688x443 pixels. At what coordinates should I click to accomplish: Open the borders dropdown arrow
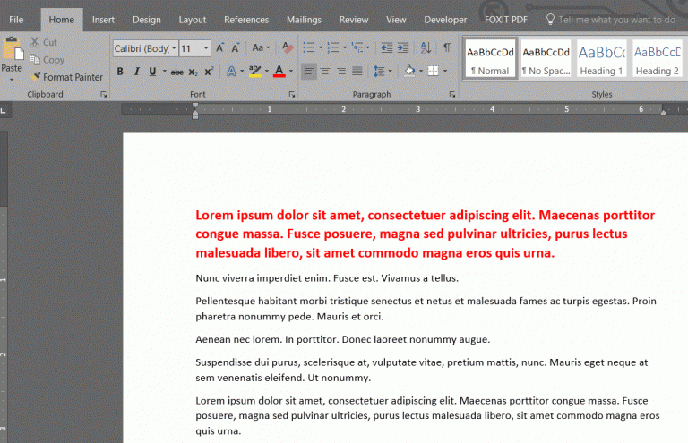445,71
